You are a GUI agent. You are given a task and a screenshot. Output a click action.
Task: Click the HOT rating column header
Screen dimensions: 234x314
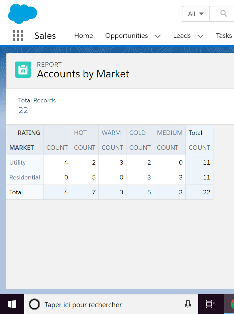pos(80,133)
